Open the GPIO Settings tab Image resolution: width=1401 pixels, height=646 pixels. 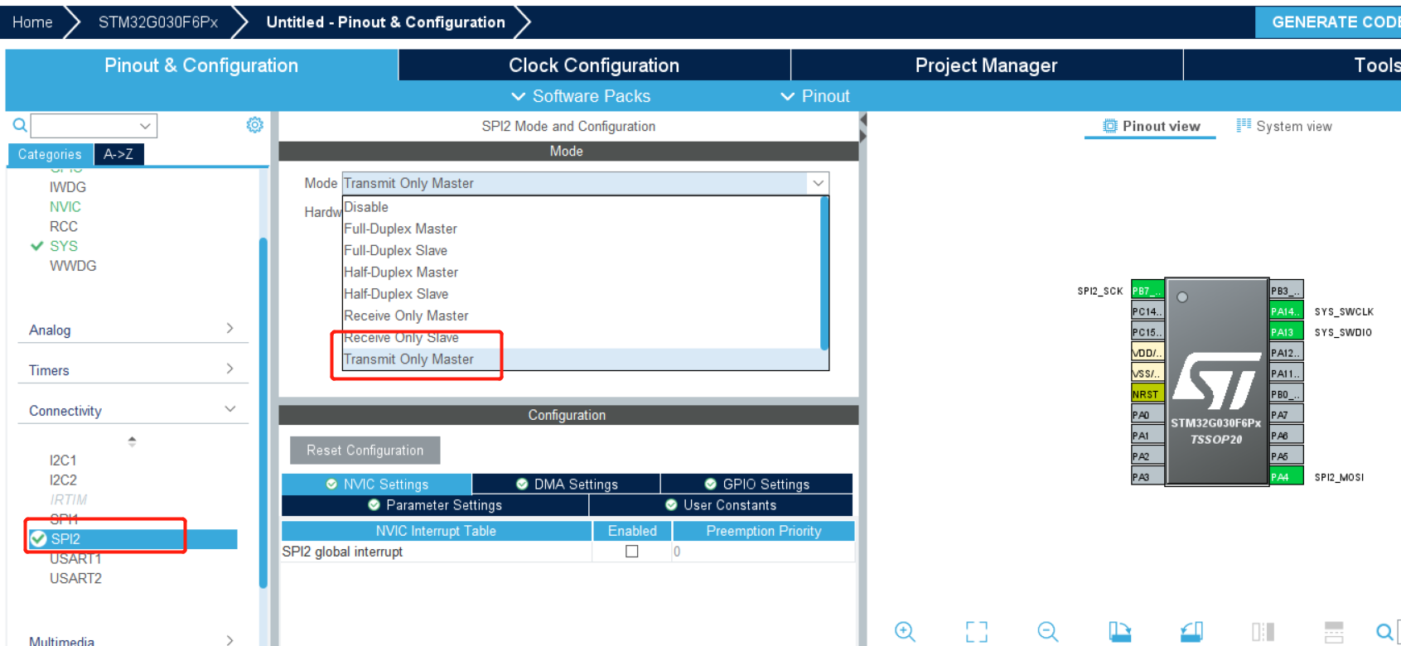coord(756,484)
